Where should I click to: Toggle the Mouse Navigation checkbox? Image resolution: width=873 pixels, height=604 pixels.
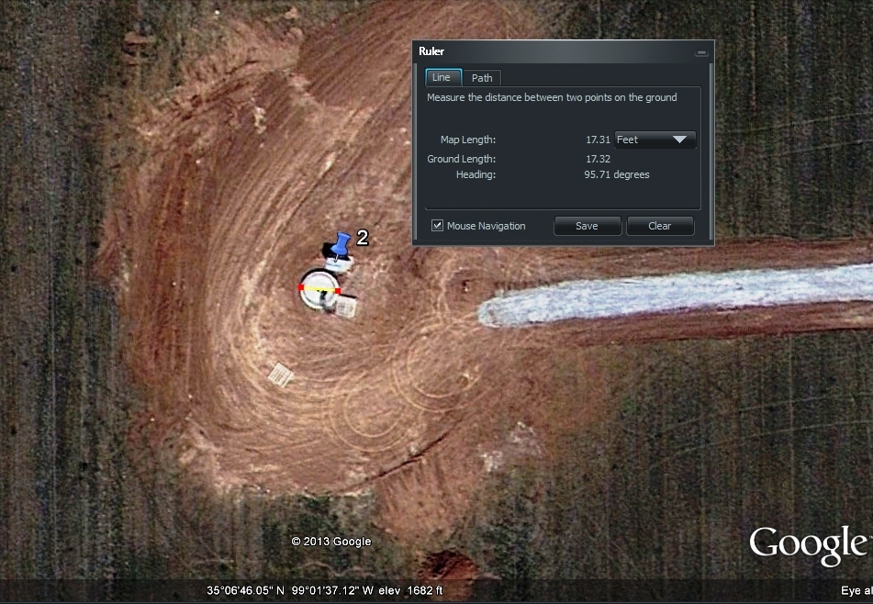tap(437, 226)
